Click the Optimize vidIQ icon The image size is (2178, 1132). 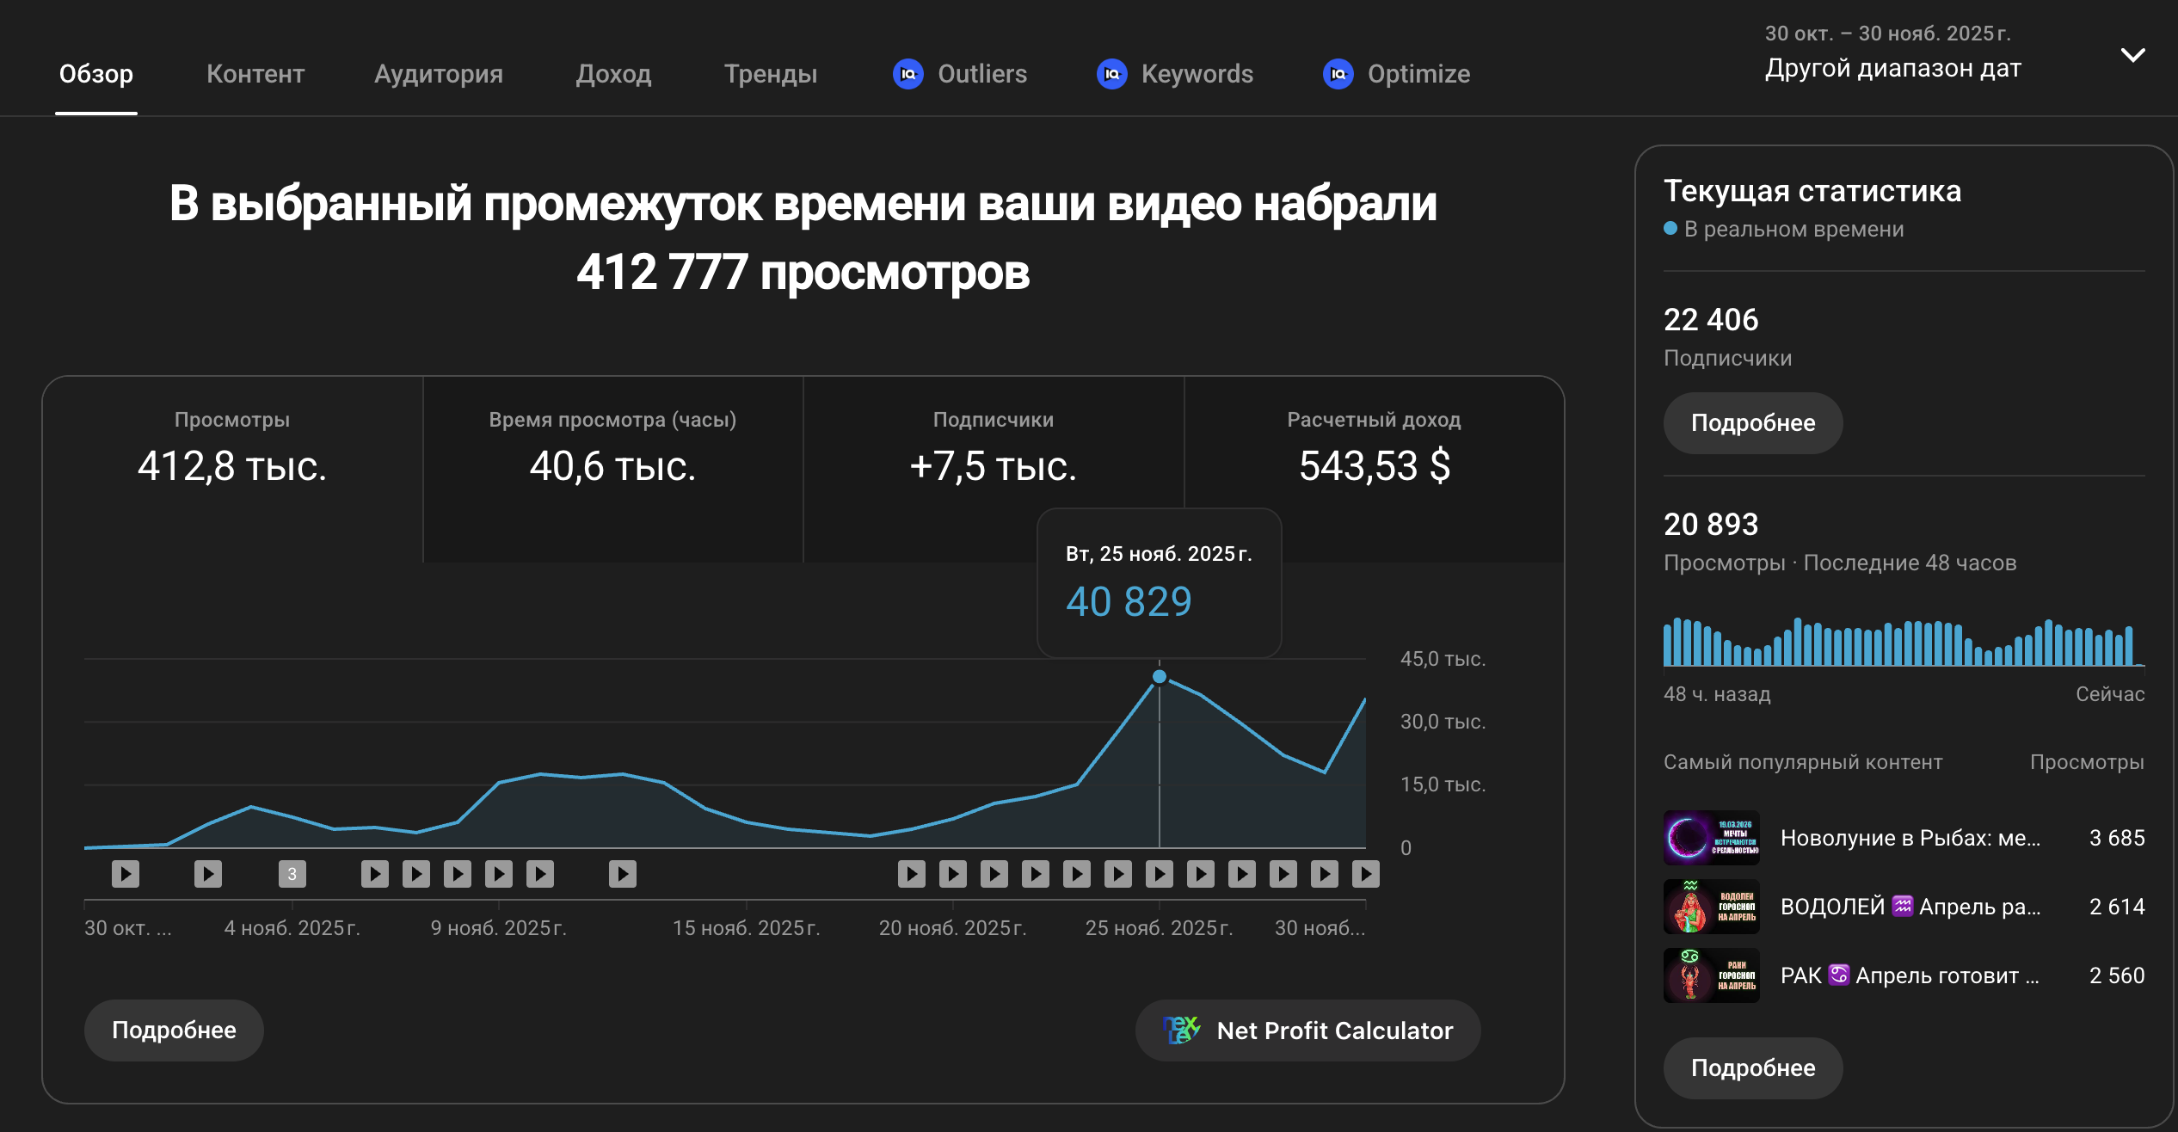[1338, 74]
